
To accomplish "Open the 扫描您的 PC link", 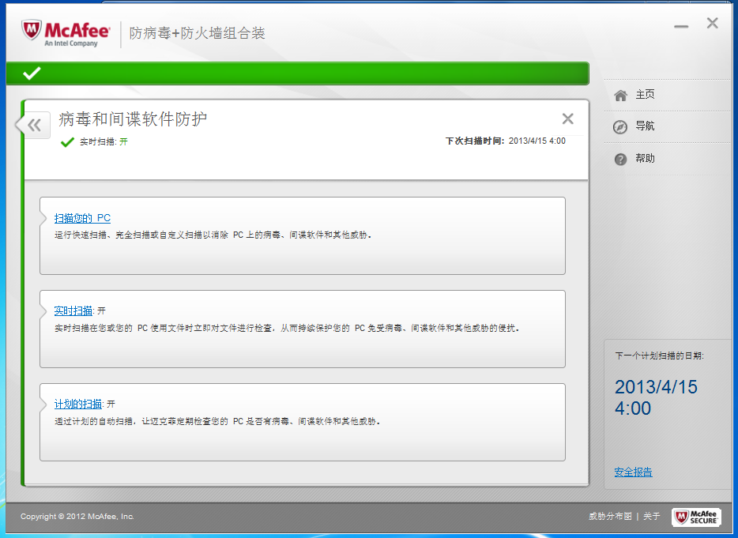I will point(82,218).
